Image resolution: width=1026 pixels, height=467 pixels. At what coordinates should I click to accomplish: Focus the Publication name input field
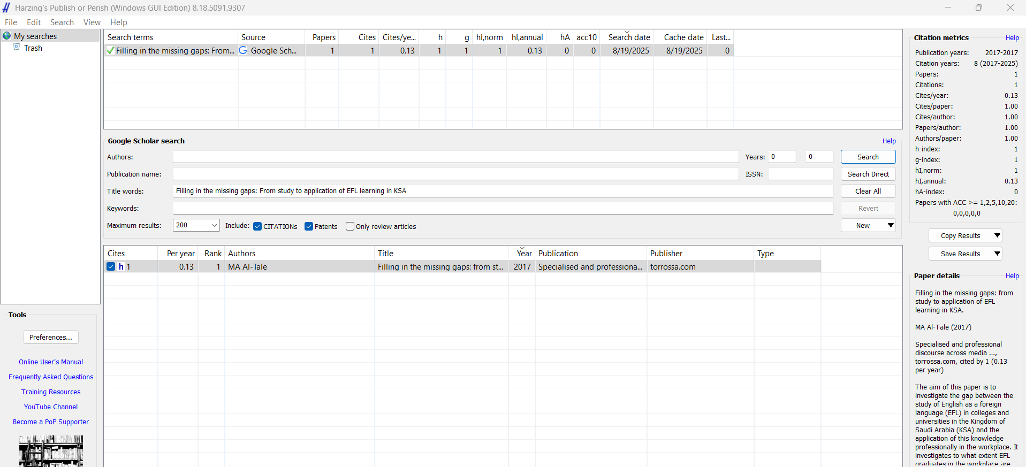click(455, 174)
